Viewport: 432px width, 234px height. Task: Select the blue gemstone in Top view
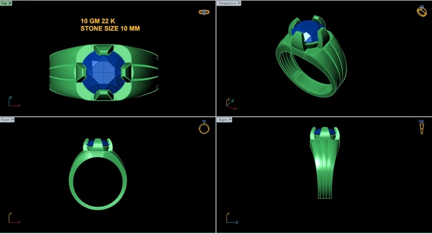pyautogui.click(x=103, y=72)
